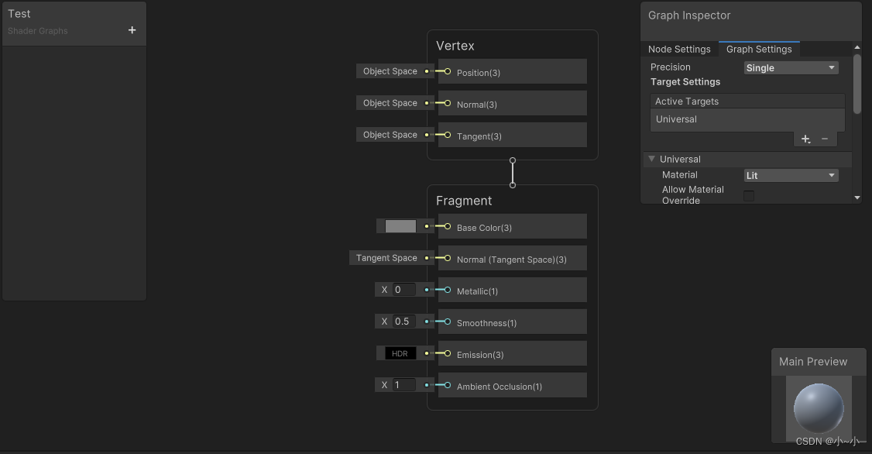Click the HDR button on the Emission input
This screenshot has width=872, height=454.
[400, 353]
